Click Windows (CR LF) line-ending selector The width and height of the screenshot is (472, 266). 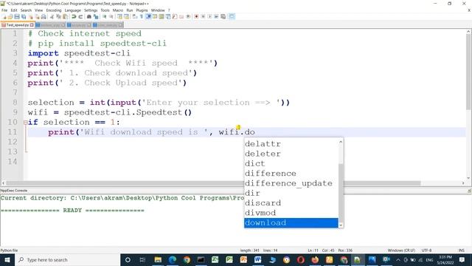401,250
